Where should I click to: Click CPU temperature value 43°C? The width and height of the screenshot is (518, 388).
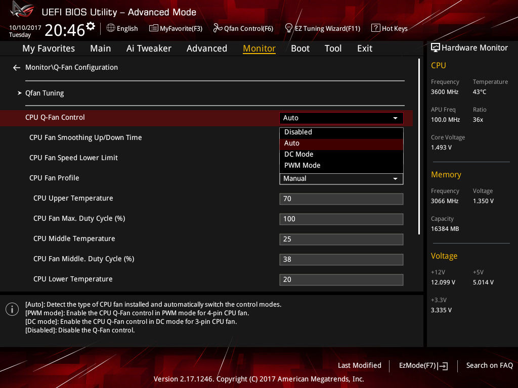480,92
